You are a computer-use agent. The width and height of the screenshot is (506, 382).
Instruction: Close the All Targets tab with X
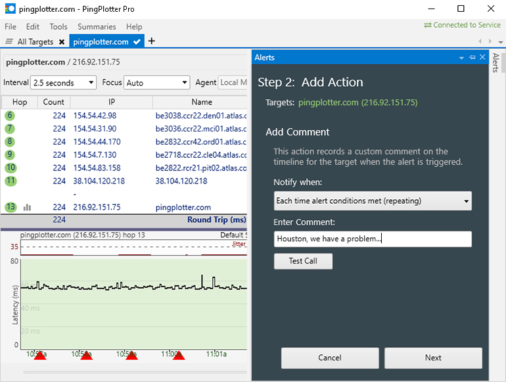62,41
